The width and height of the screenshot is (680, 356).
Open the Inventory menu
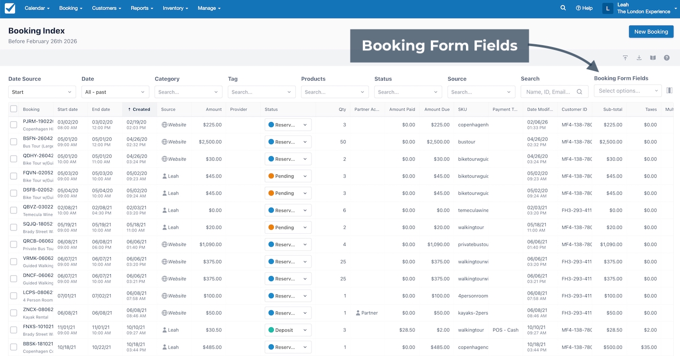click(x=175, y=8)
